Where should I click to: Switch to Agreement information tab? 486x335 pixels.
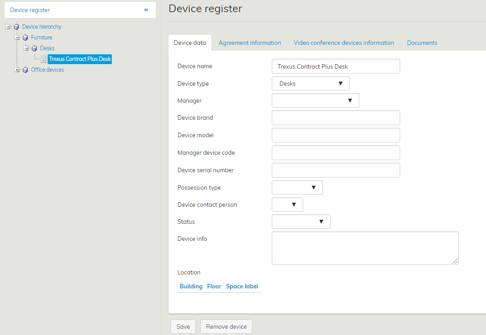(x=250, y=43)
